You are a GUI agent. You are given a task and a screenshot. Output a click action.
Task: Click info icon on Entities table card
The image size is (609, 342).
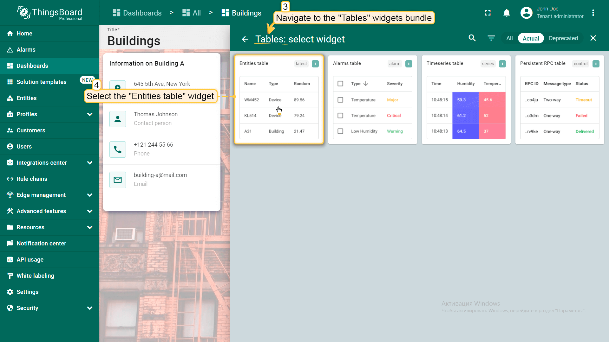pos(315,64)
